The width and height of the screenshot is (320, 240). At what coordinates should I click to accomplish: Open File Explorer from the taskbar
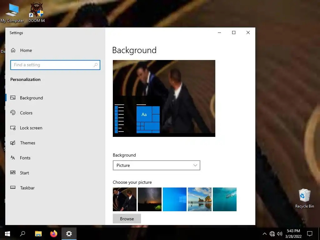coord(38,234)
